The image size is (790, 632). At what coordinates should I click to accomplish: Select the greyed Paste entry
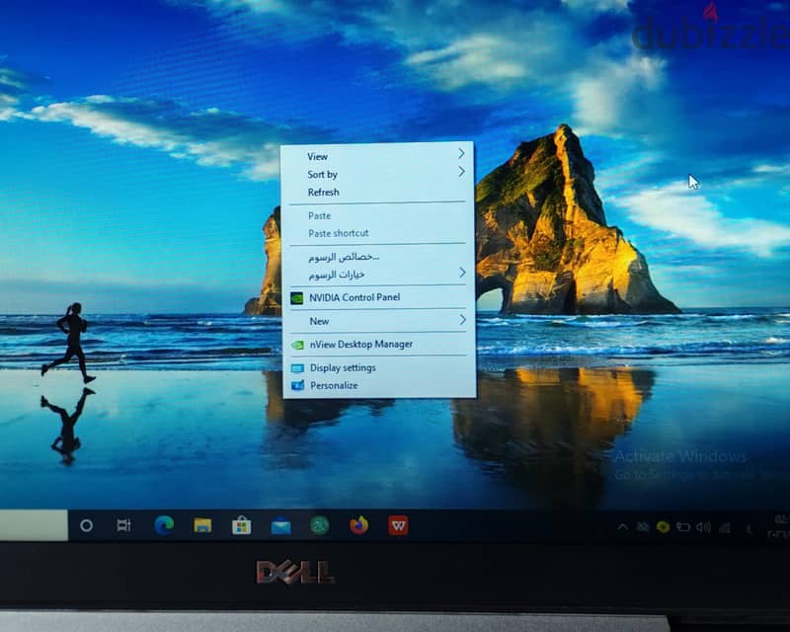378,215
